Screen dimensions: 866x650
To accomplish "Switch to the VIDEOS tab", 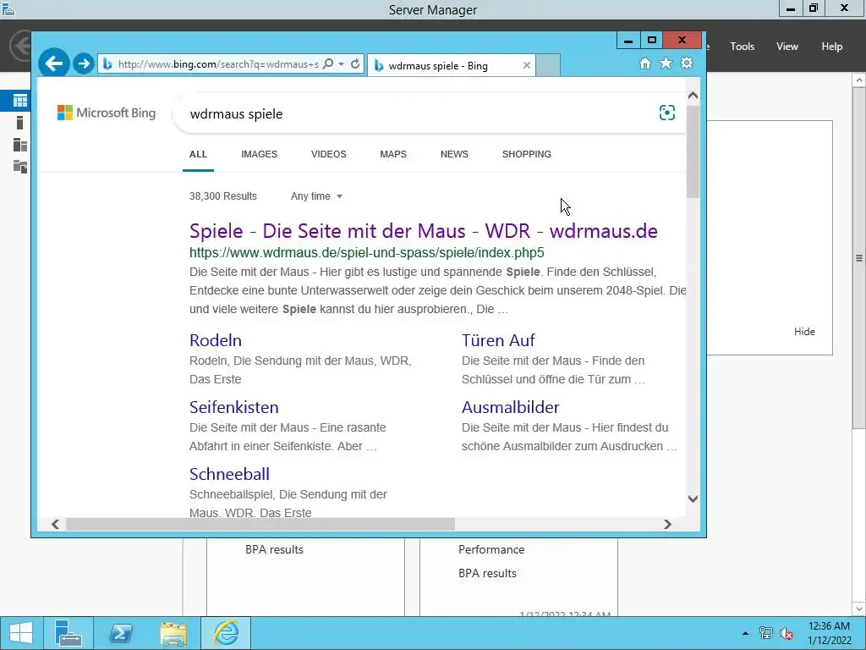I will (x=329, y=154).
